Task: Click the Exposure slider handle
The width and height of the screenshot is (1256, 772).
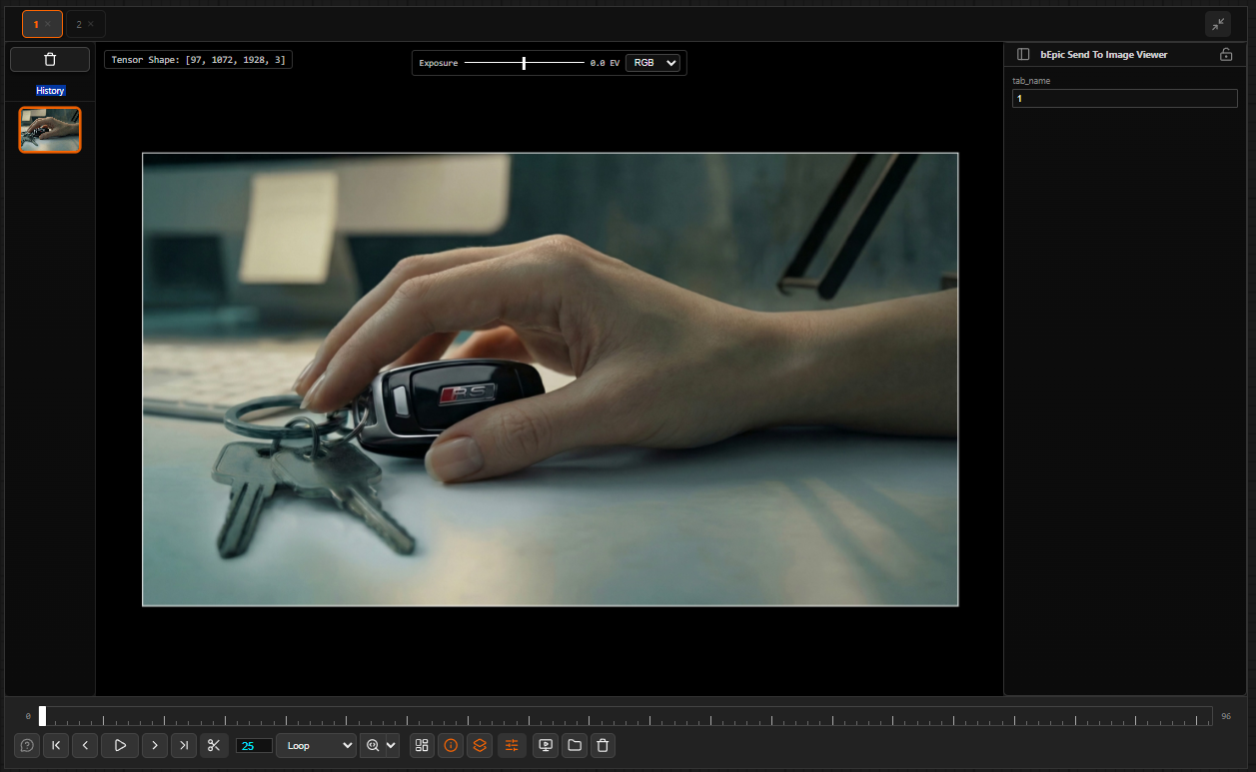Action: pyautogui.click(x=524, y=63)
